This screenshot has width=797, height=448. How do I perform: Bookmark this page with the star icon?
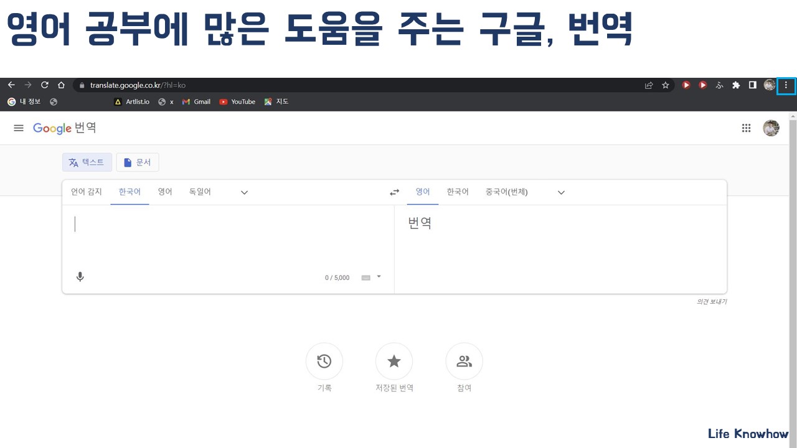pos(665,85)
